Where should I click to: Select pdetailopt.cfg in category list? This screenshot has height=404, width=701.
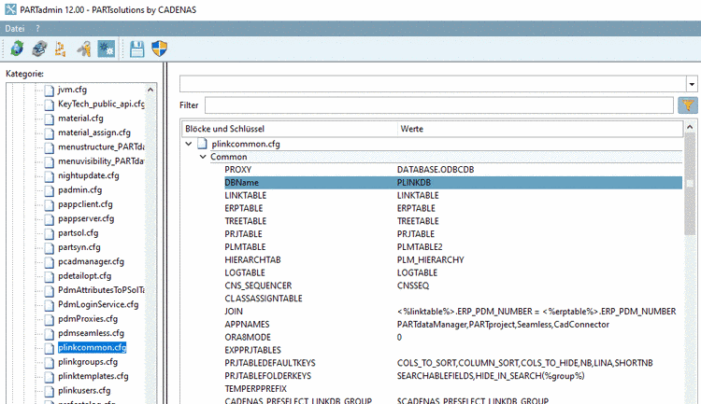click(84, 275)
